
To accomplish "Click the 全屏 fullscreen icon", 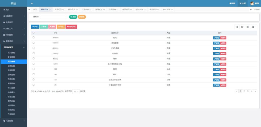I will (x=242, y=3).
